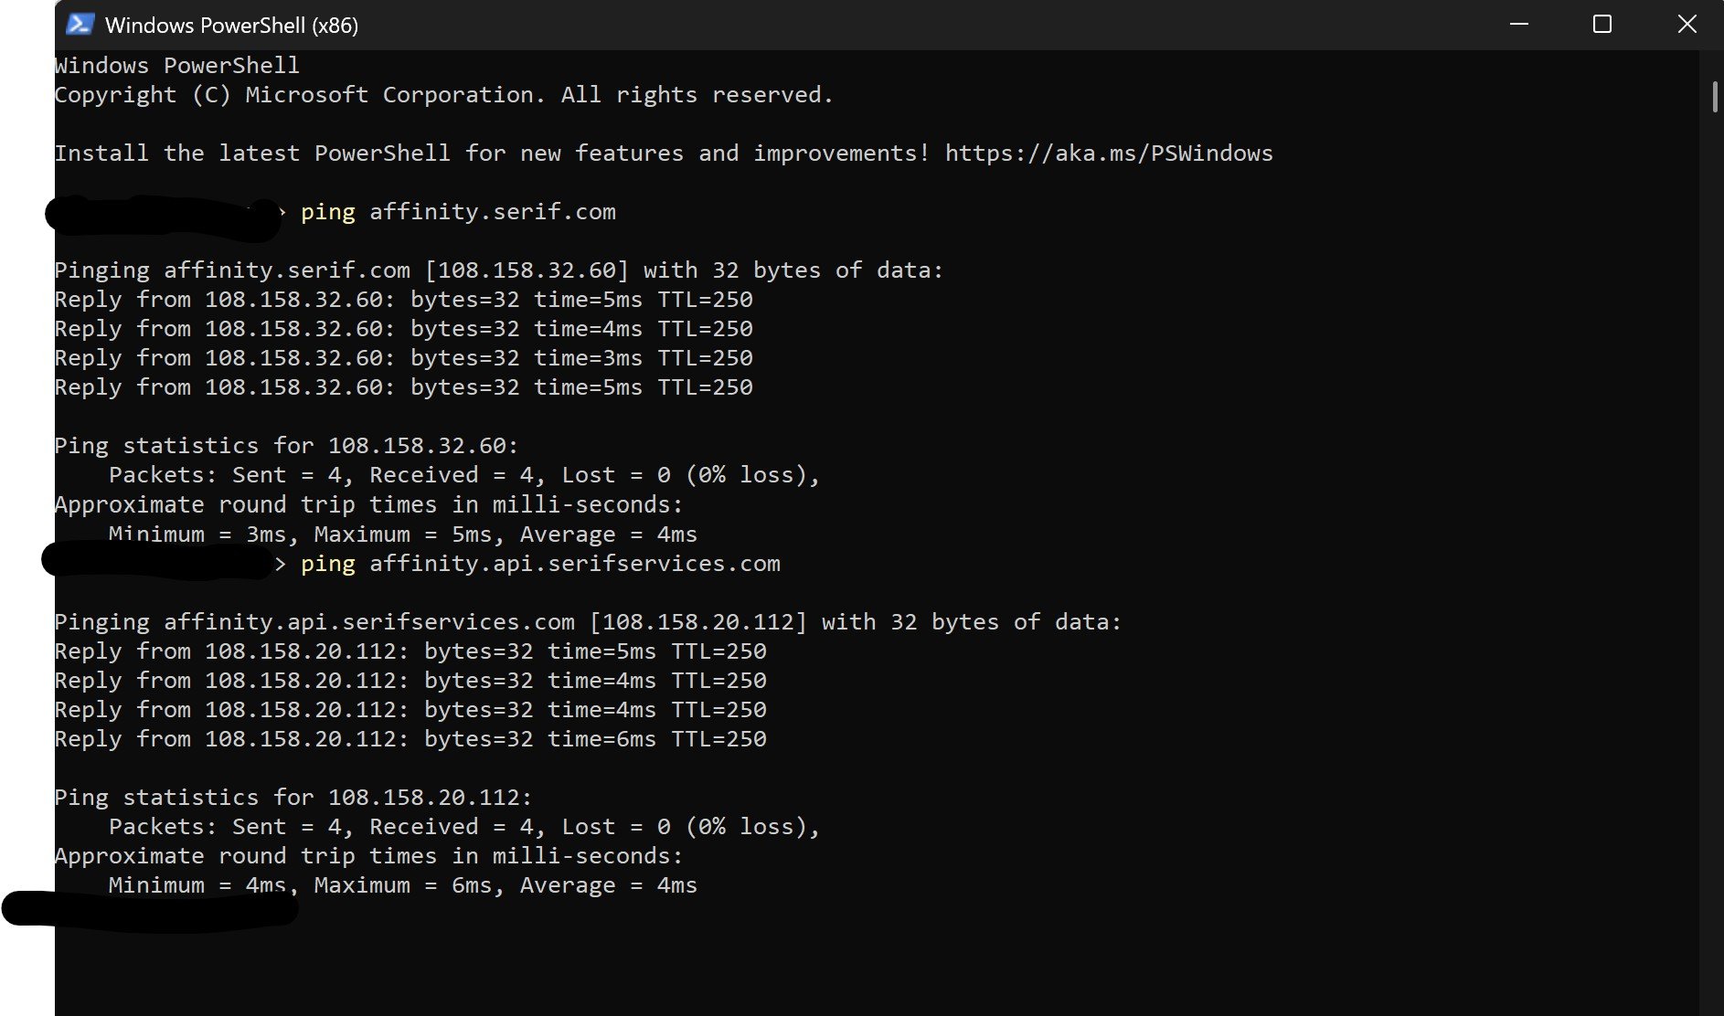Click the vertical scrollbar thumb
Screen dimensions: 1724x1016
click(x=1715, y=96)
